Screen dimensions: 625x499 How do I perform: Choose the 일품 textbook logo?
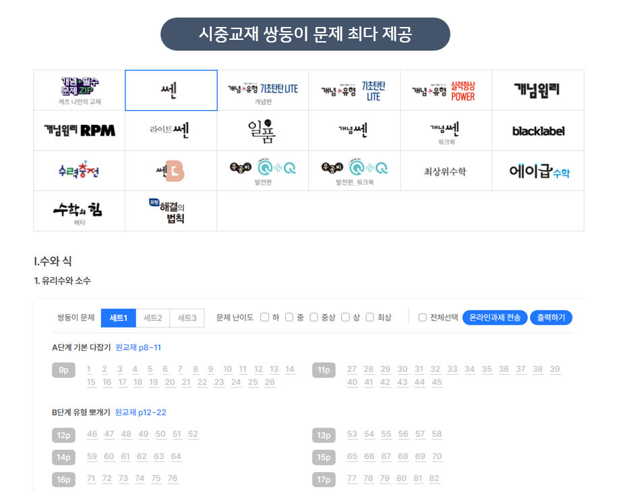(x=263, y=130)
